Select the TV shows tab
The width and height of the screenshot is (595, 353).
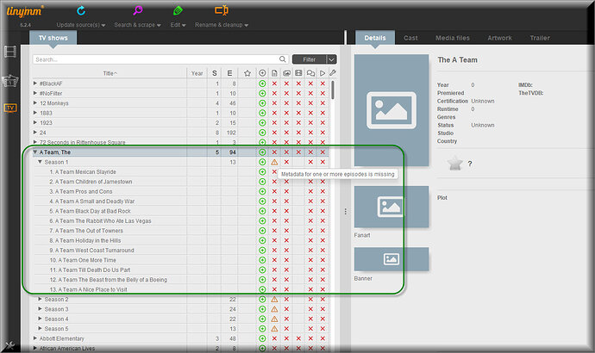[x=53, y=38]
